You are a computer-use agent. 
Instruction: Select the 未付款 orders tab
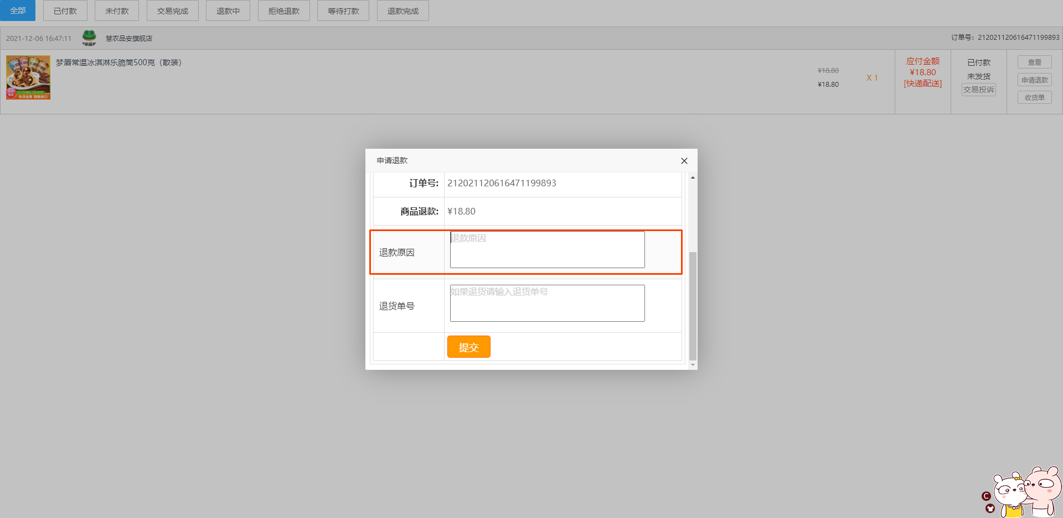pyautogui.click(x=117, y=11)
